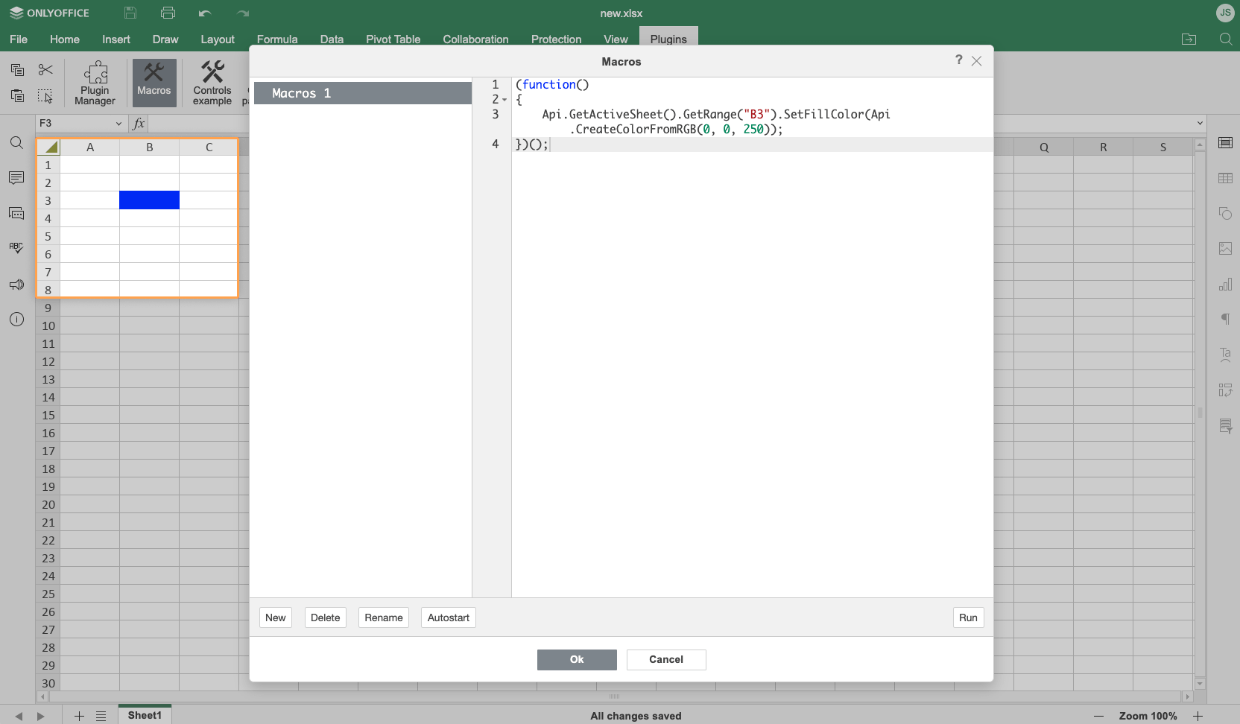Open the About info icon
The width and height of the screenshot is (1240, 724).
(x=16, y=320)
